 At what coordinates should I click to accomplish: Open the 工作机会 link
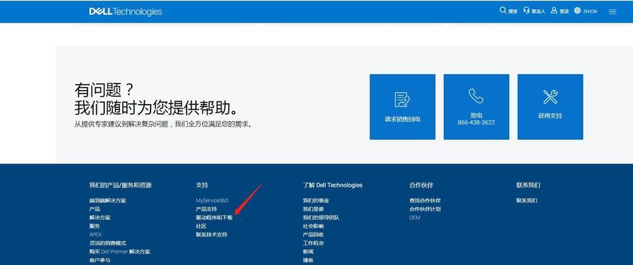point(313,243)
